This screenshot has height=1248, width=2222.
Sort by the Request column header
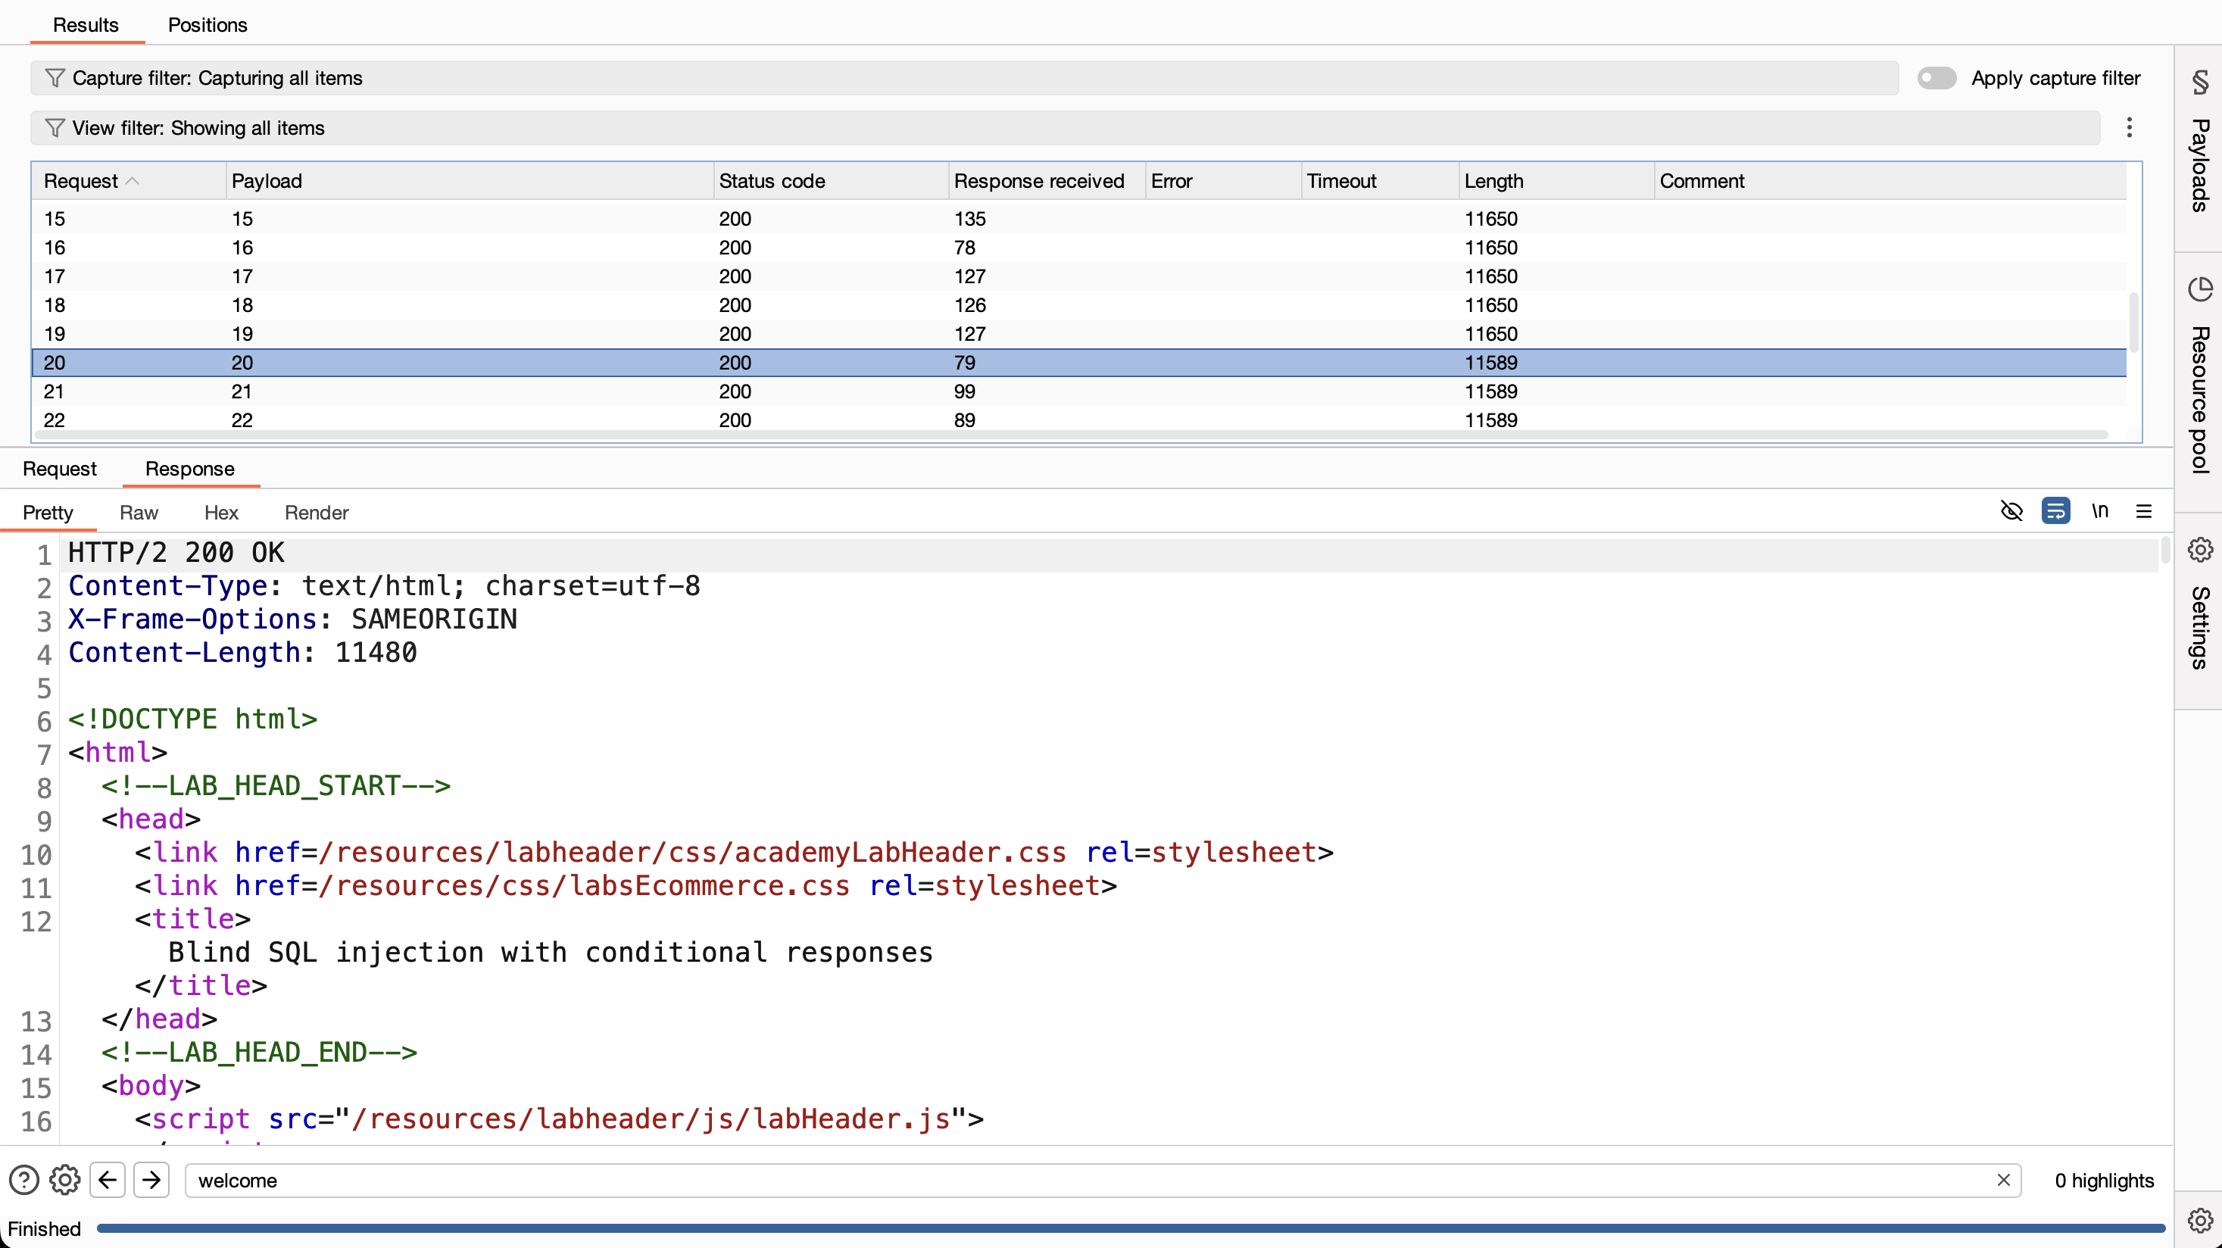coord(130,181)
